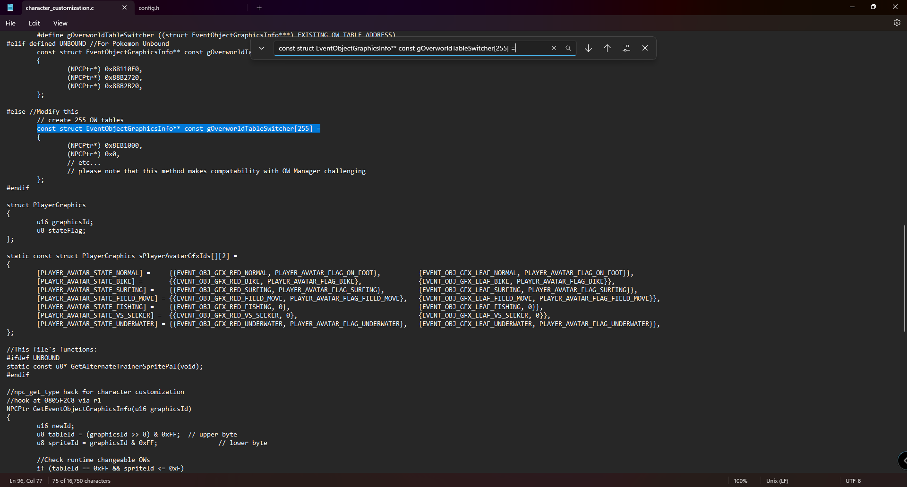Close the character_customization.c tab
The width and height of the screenshot is (907, 487).
pyautogui.click(x=124, y=8)
